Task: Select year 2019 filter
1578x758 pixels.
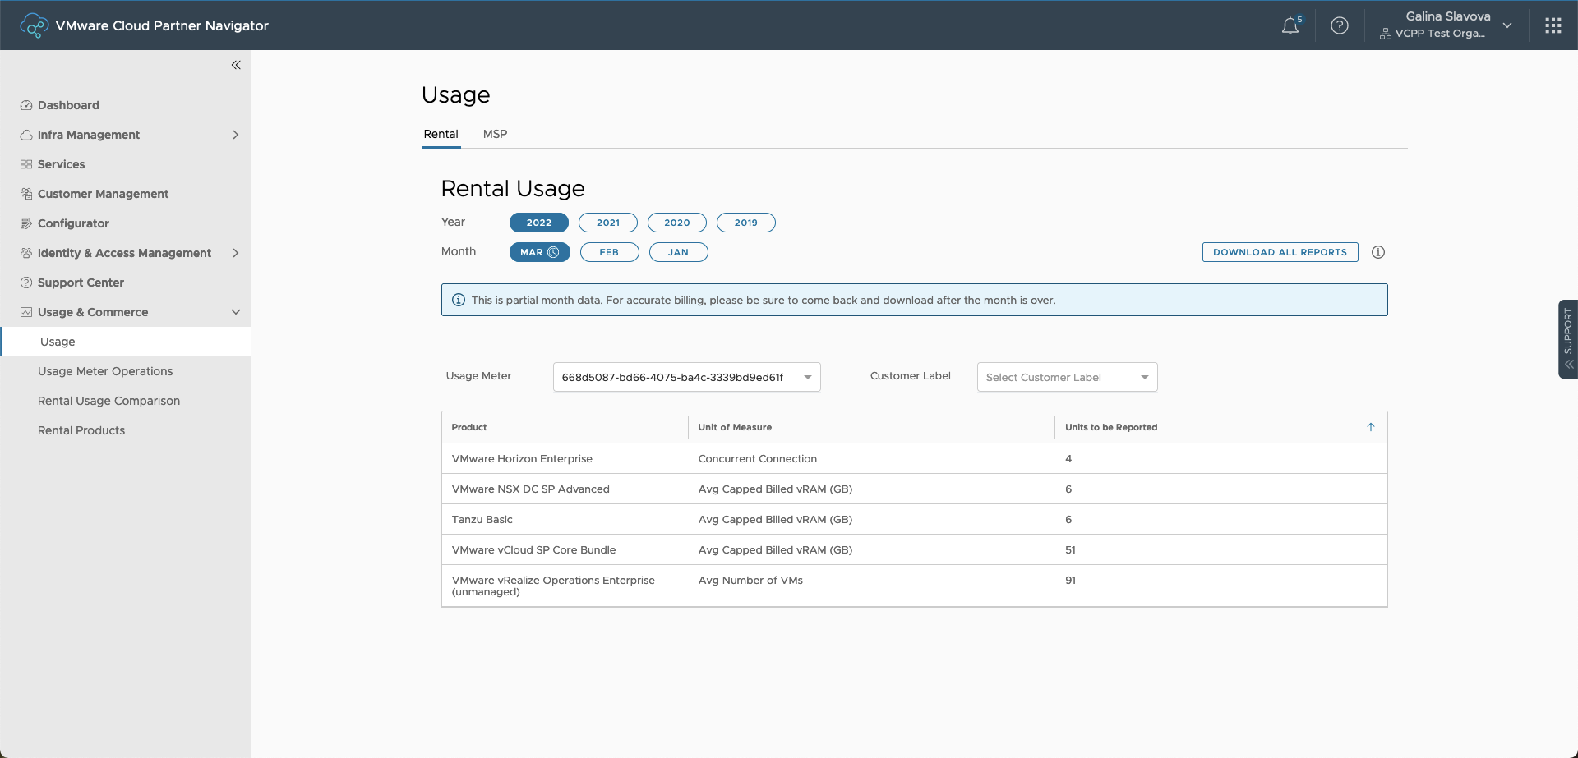Action: tap(745, 223)
